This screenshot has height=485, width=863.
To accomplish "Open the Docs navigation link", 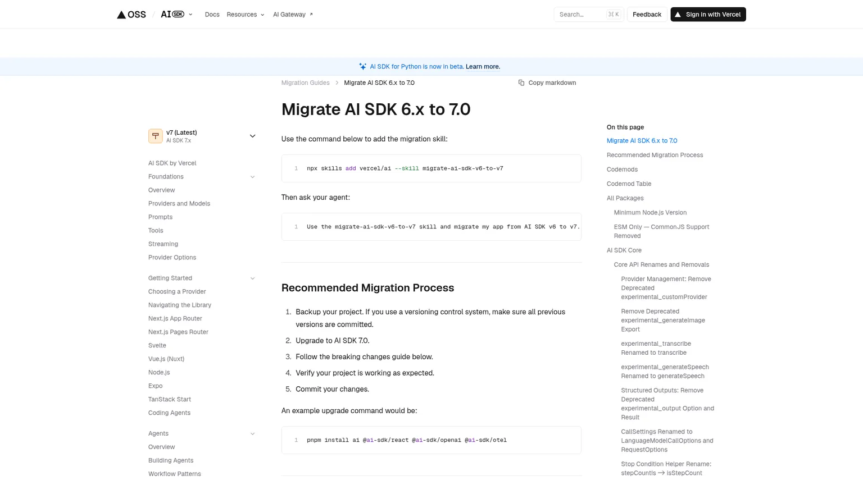I will [x=212, y=15].
